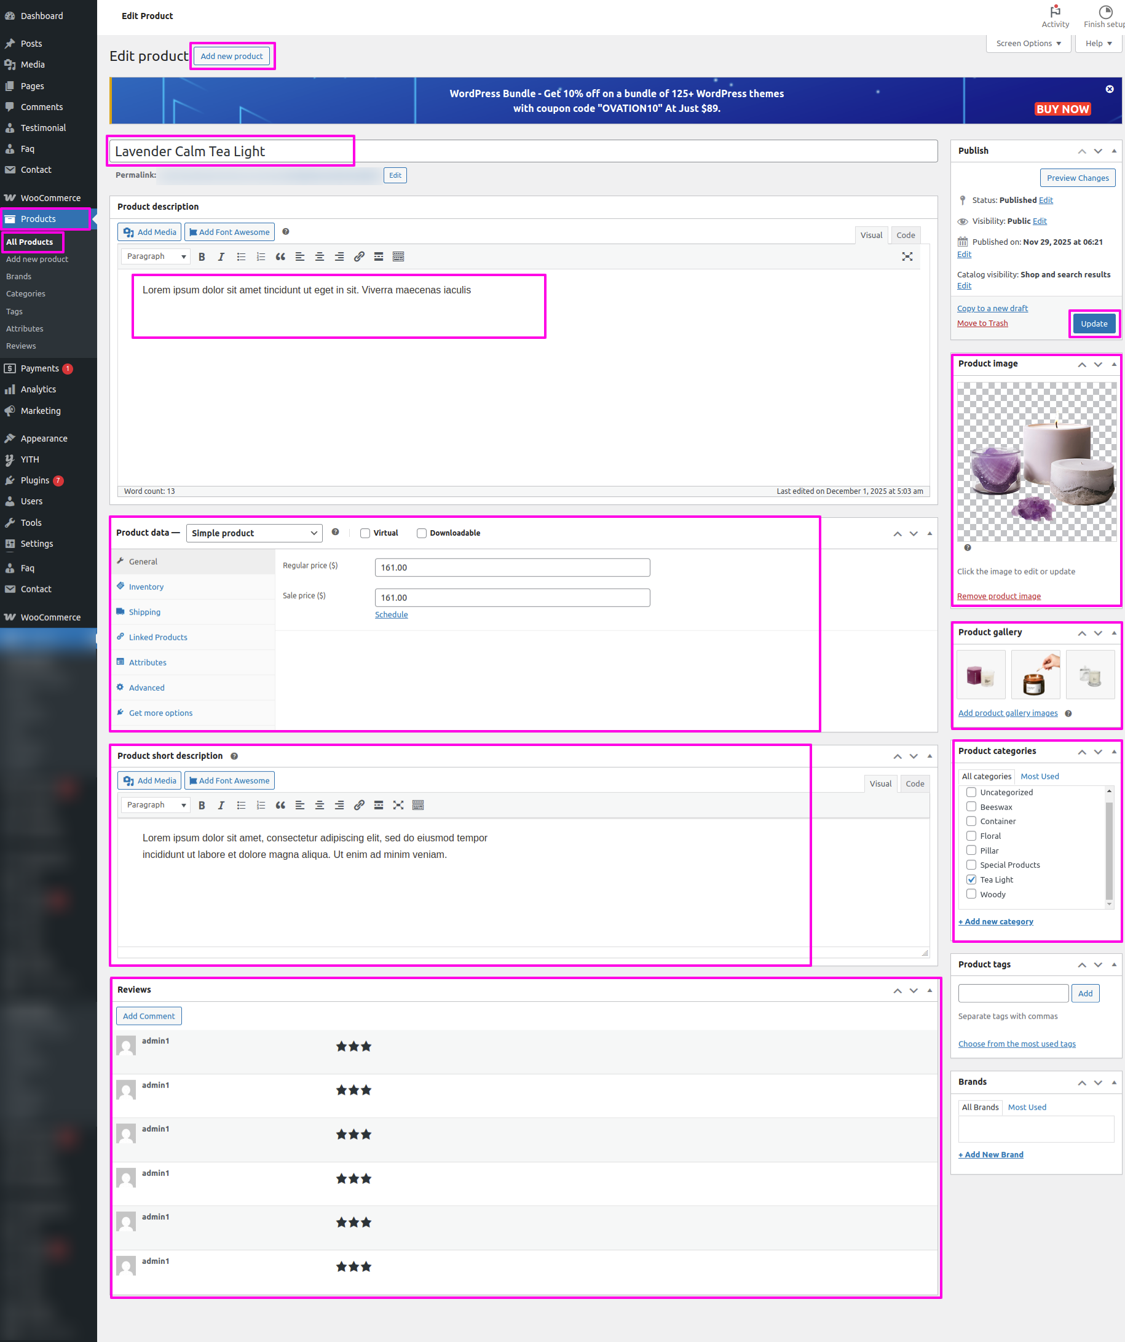Click help icon next to product type
The image size is (1125, 1342).
(x=336, y=533)
